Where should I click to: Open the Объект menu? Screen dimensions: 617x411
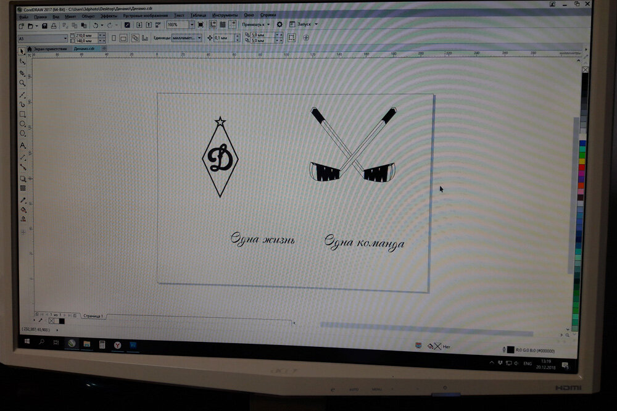click(88, 16)
